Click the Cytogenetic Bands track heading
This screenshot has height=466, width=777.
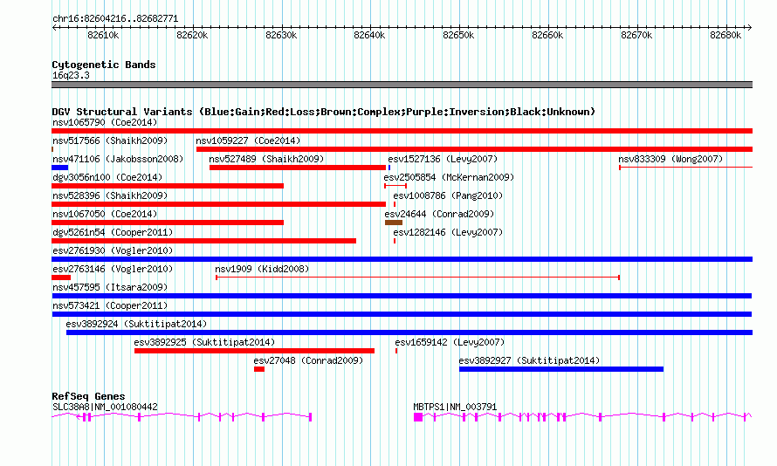click(104, 65)
